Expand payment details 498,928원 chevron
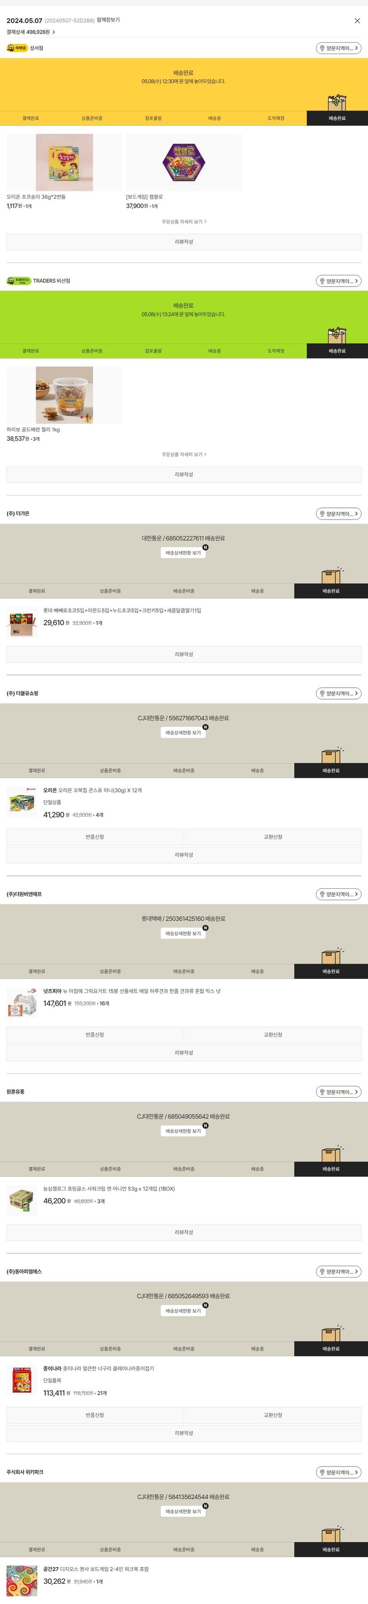This screenshot has height=1604, width=368. (x=53, y=32)
